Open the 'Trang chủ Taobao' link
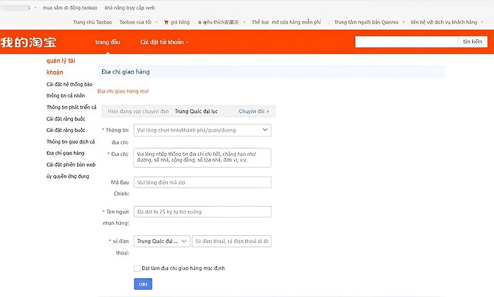Screen dimensions: 494x297 point(92,22)
